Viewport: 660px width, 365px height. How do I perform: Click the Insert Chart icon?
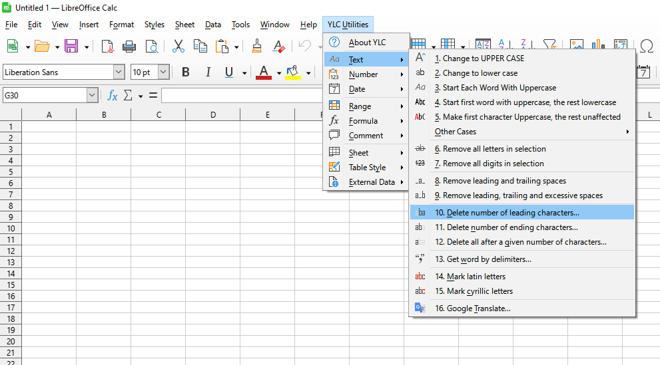click(599, 46)
